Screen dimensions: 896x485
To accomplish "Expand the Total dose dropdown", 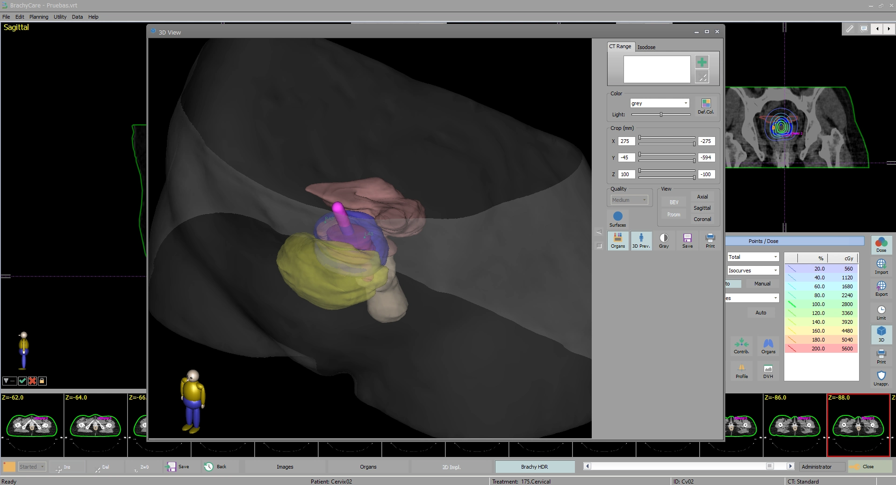I will 753,257.
